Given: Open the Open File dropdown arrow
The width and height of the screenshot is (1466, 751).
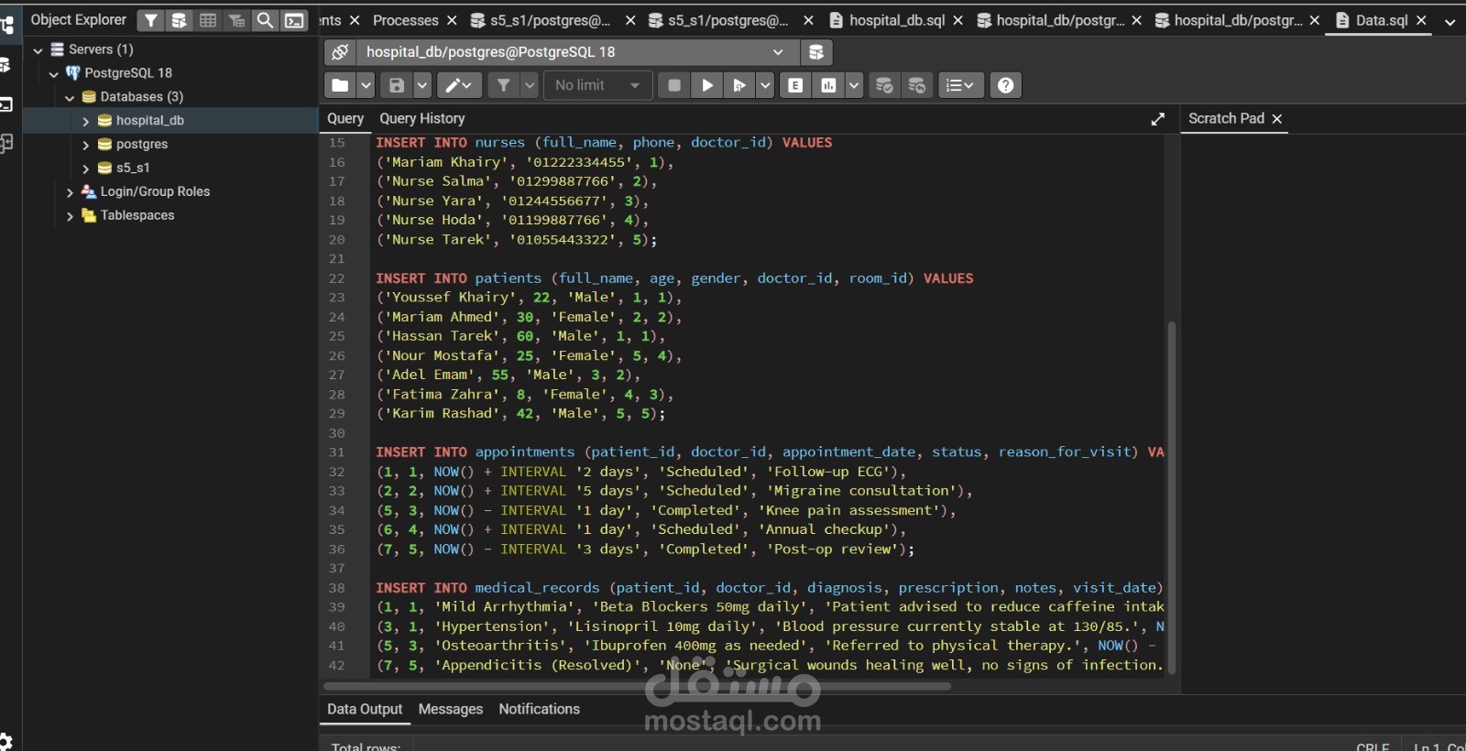Looking at the screenshot, I should [x=366, y=85].
